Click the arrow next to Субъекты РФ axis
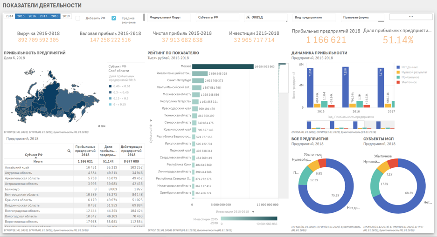 click(x=151, y=120)
